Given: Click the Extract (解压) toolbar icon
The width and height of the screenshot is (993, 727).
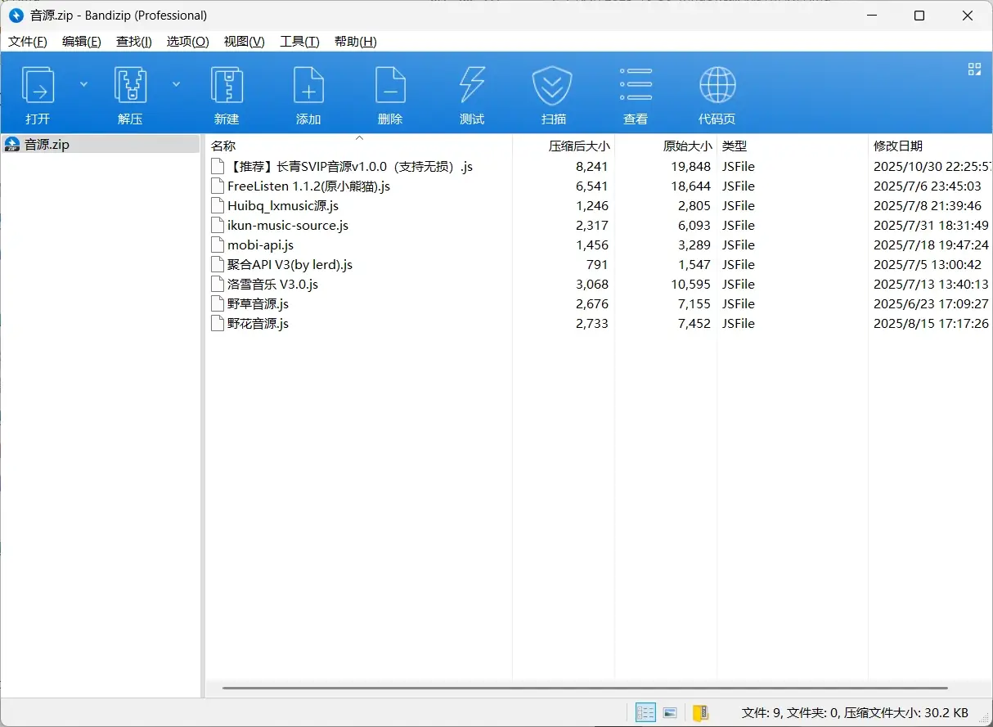Looking at the screenshot, I should 130,85.
